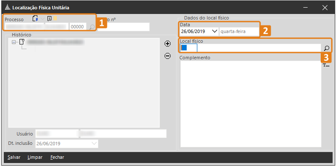Click the field right of the nº label

coord(123,27)
